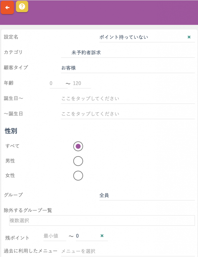Click the すべて gender label text
The image size is (198, 257).
pyautogui.click(x=13, y=146)
